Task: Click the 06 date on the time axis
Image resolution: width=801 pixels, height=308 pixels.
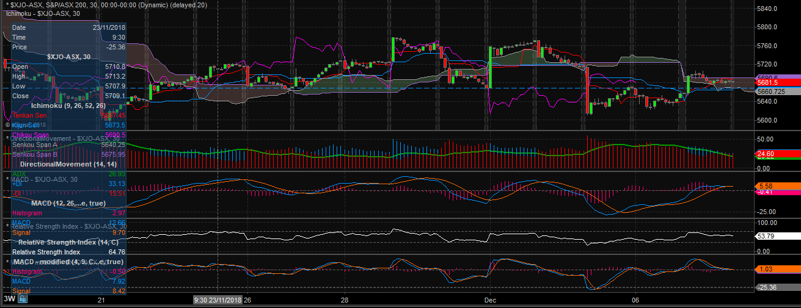Action: (x=635, y=300)
